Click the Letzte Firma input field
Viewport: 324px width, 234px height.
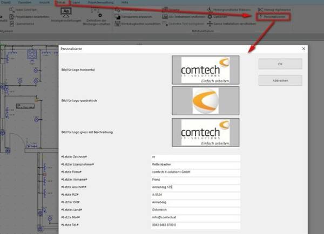(x=195, y=172)
